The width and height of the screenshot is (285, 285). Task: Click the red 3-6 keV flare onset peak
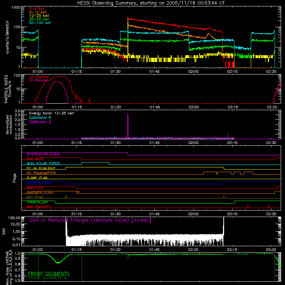(x=128, y=18)
